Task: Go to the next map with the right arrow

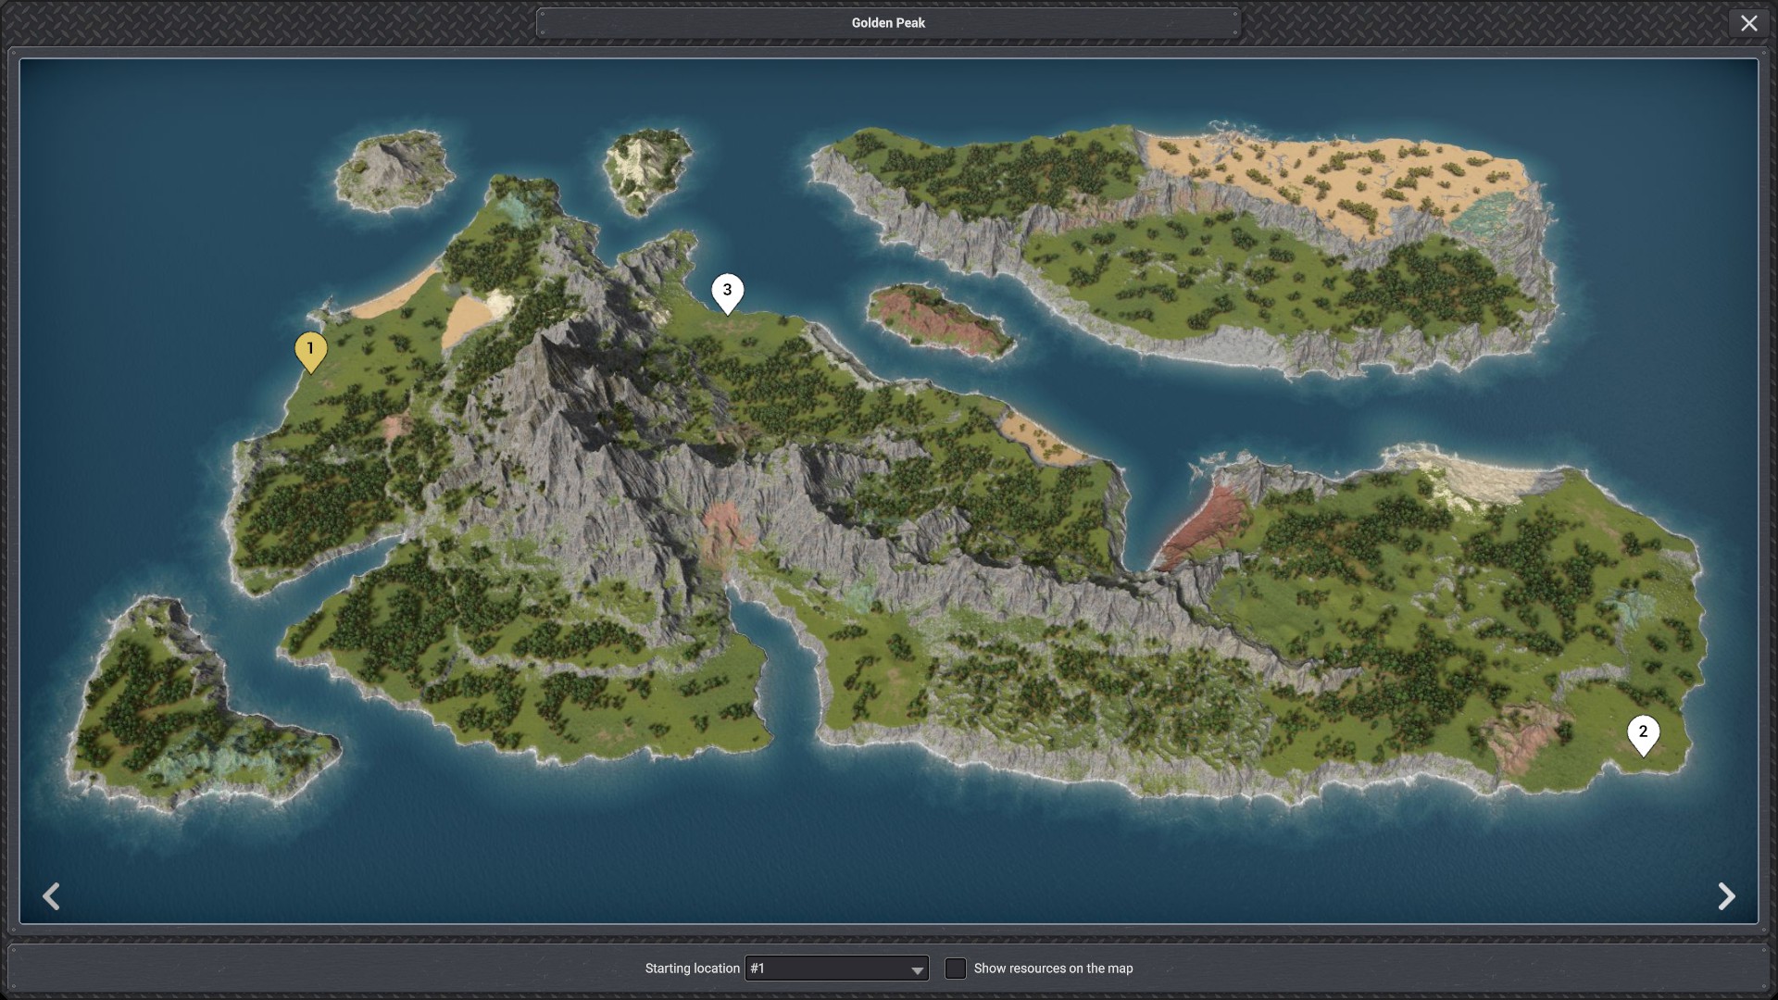Action: click(x=1726, y=895)
